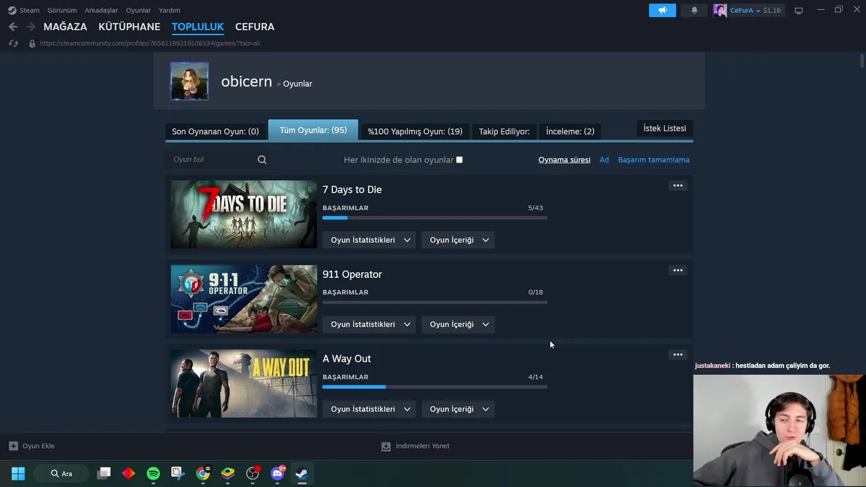Viewport: 866px width, 487px height.
Task: Switch to Big Picture mode monitor icon
Action: point(798,10)
